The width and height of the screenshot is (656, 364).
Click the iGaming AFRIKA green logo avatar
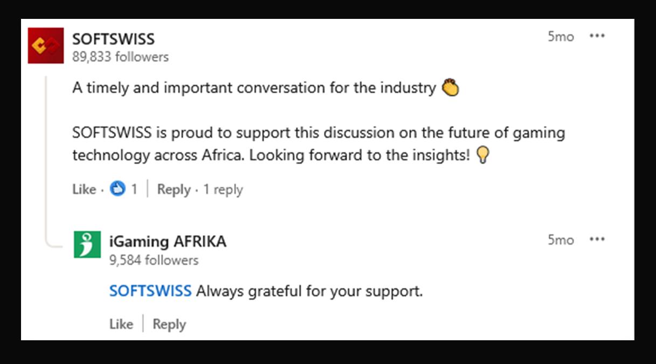87,244
